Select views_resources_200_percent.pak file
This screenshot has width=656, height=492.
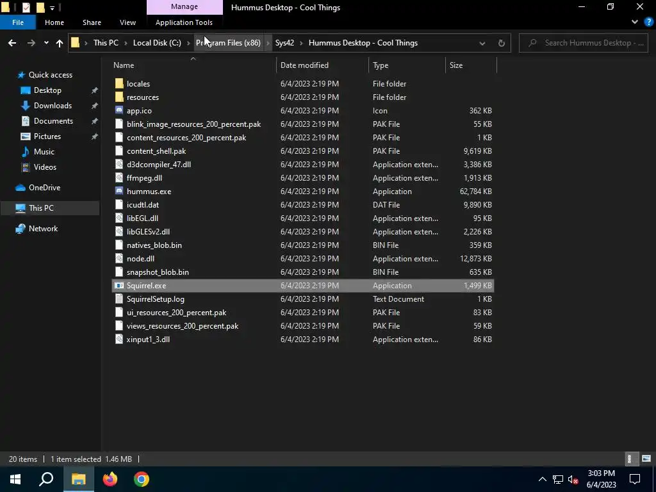183,326
